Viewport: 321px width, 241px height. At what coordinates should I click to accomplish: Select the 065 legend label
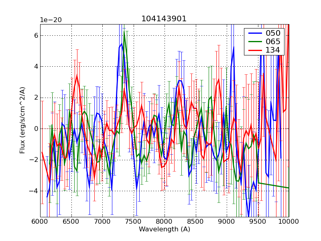coord(273,42)
